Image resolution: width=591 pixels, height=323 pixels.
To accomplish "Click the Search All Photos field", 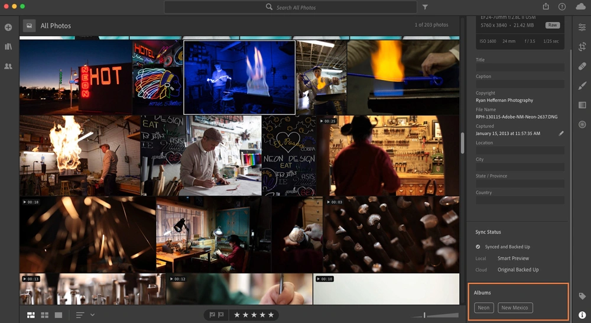I will pos(295,7).
